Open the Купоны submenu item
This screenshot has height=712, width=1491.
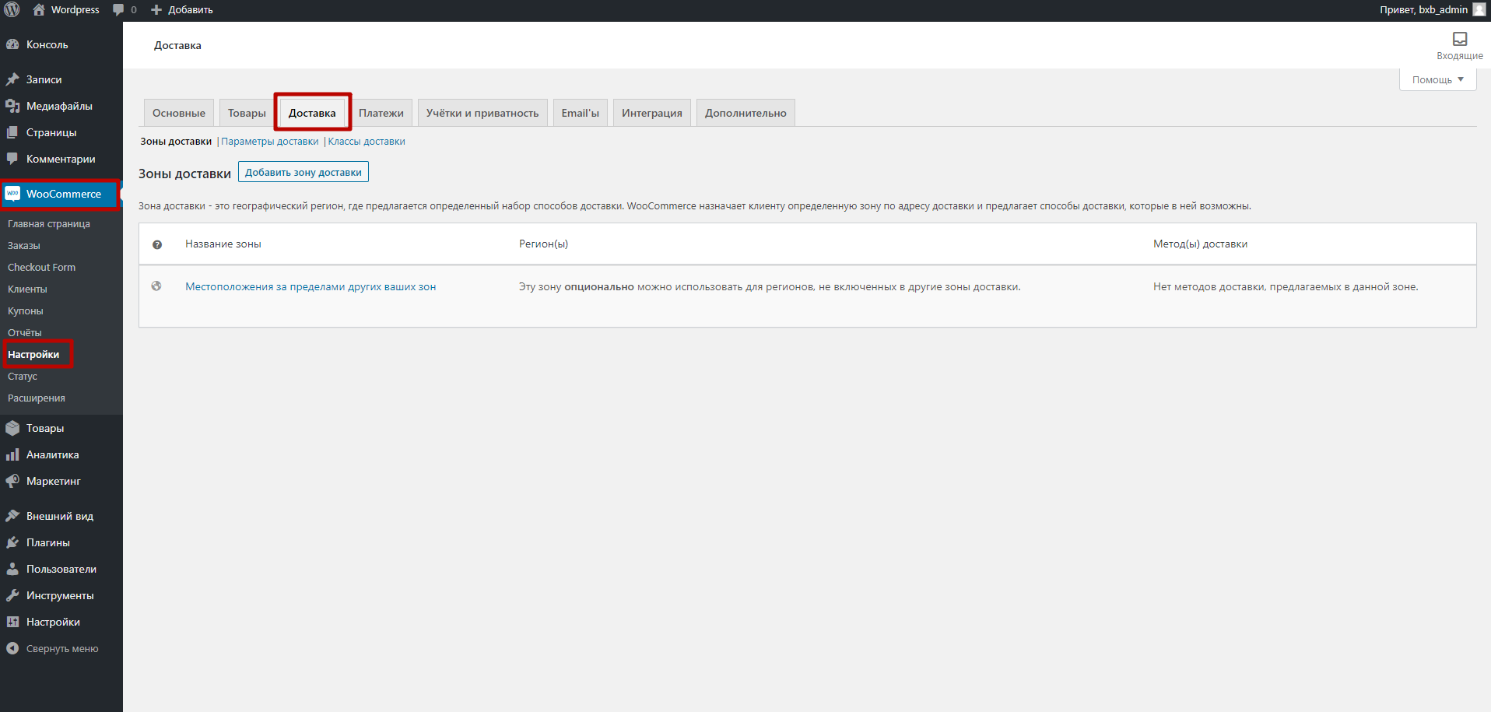click(26, 310)
